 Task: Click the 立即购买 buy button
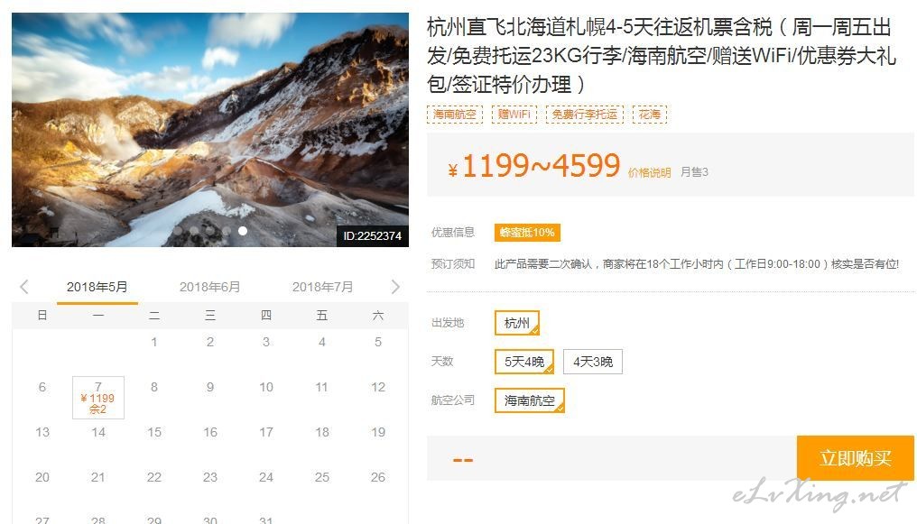[855, 458]
